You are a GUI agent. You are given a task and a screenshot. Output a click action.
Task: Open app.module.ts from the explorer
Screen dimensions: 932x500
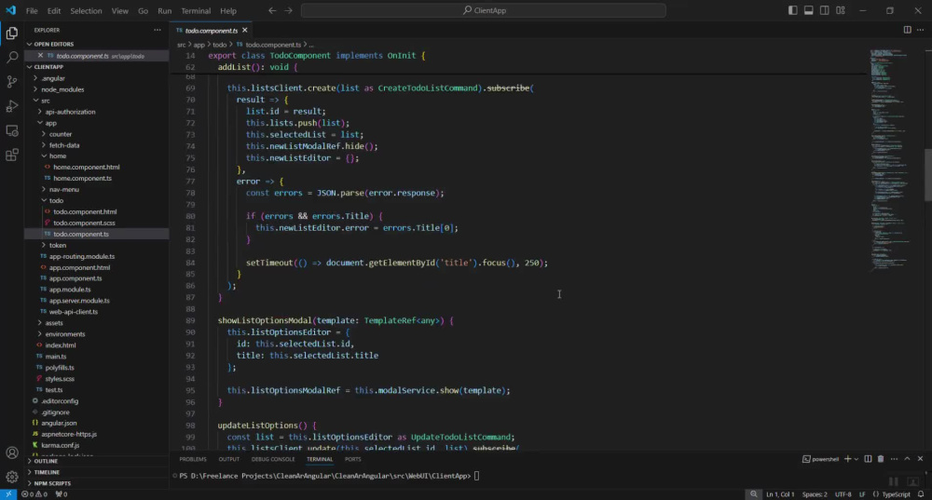[x=70, y=290]
